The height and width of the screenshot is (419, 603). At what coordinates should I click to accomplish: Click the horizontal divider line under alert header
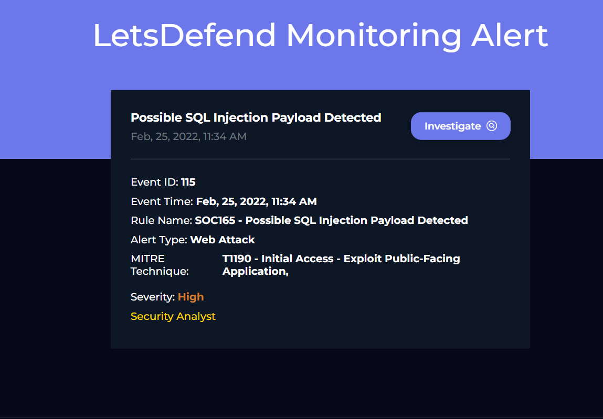coord(320,159)
